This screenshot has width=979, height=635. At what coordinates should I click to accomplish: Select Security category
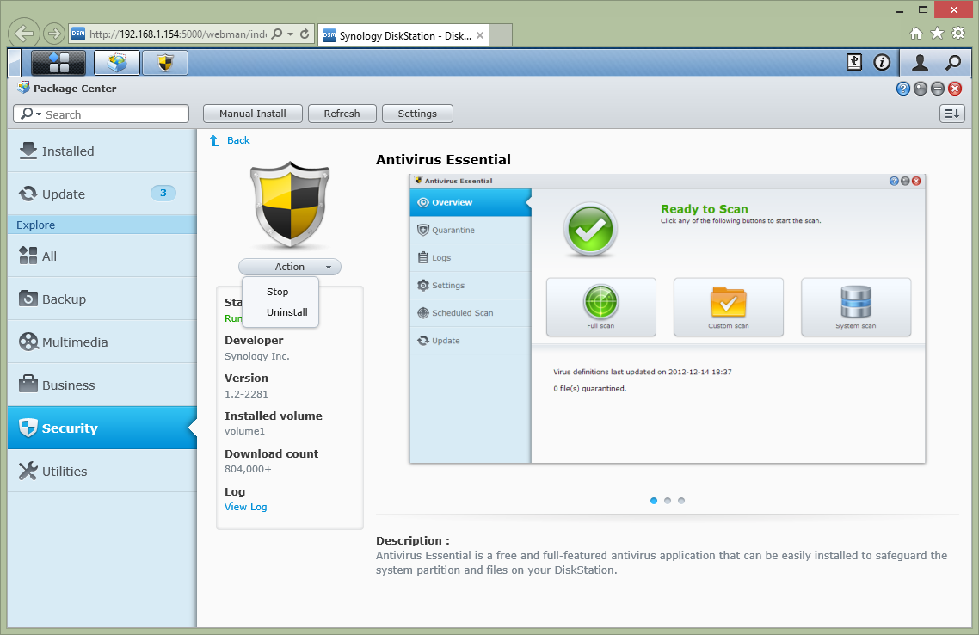(x=102, y=428)
